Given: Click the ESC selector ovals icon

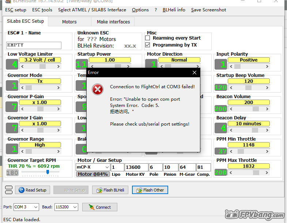Looking at the screenshot, I should pyautogui.click(x=9, y=190).
